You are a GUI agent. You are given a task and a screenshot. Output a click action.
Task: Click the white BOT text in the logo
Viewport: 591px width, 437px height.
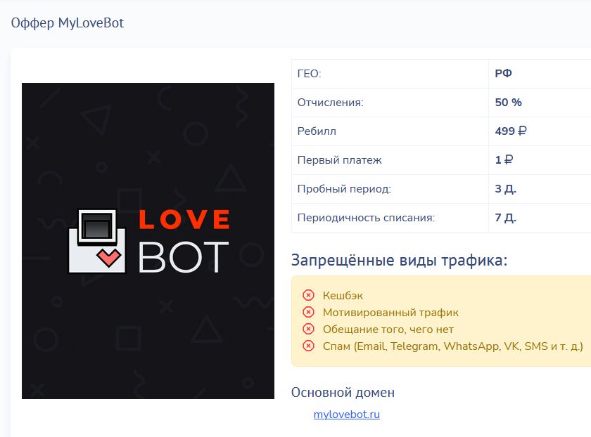coord(184,256)
